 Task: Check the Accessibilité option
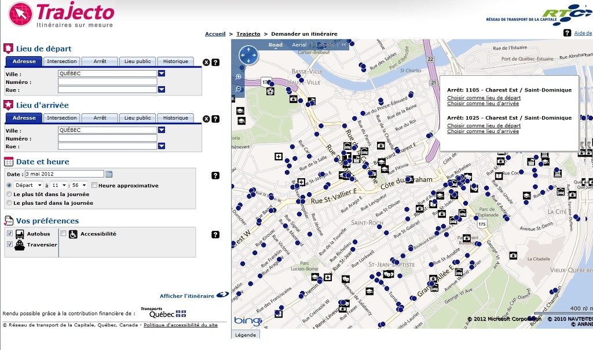click(x=63, y=234)
